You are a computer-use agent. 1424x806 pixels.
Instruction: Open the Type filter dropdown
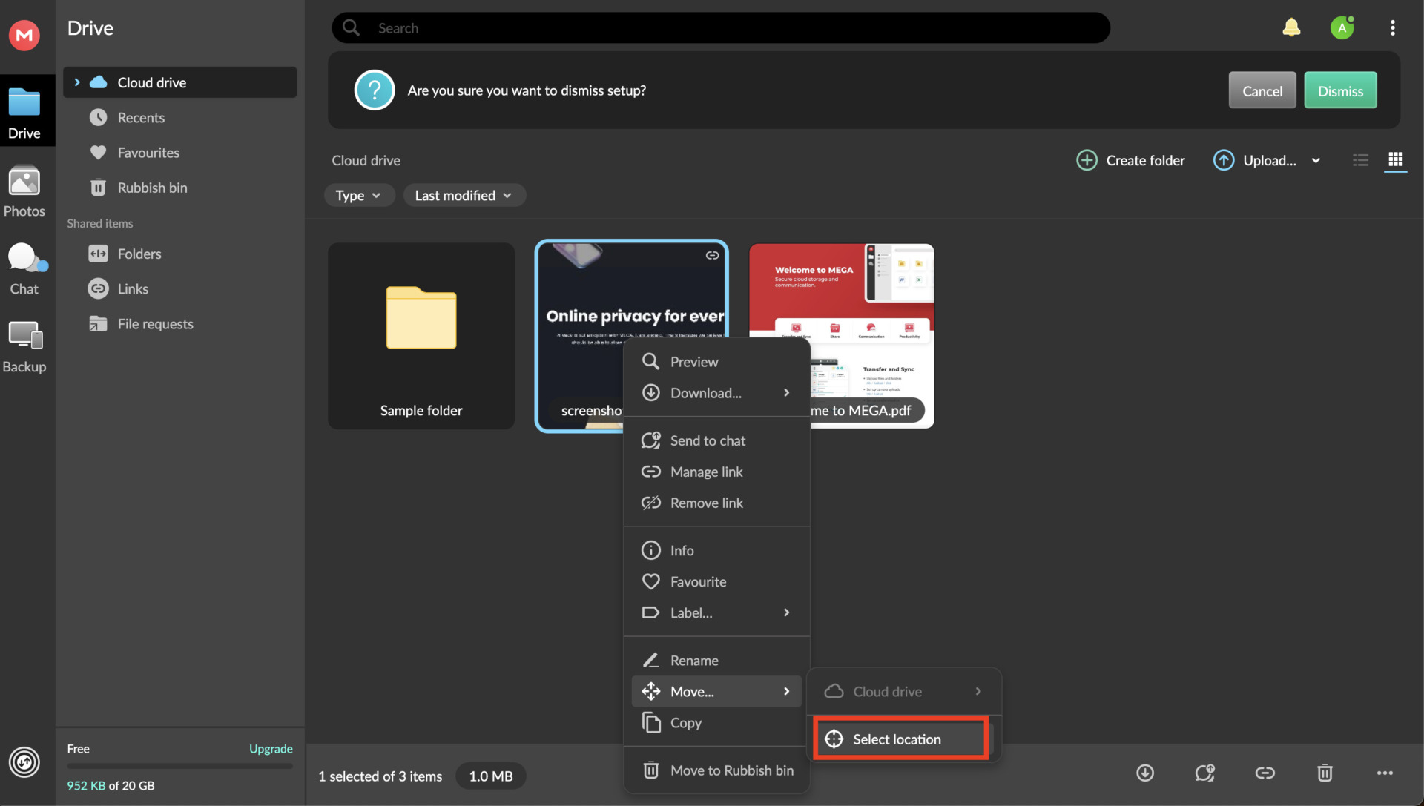(x=358, y=196)
